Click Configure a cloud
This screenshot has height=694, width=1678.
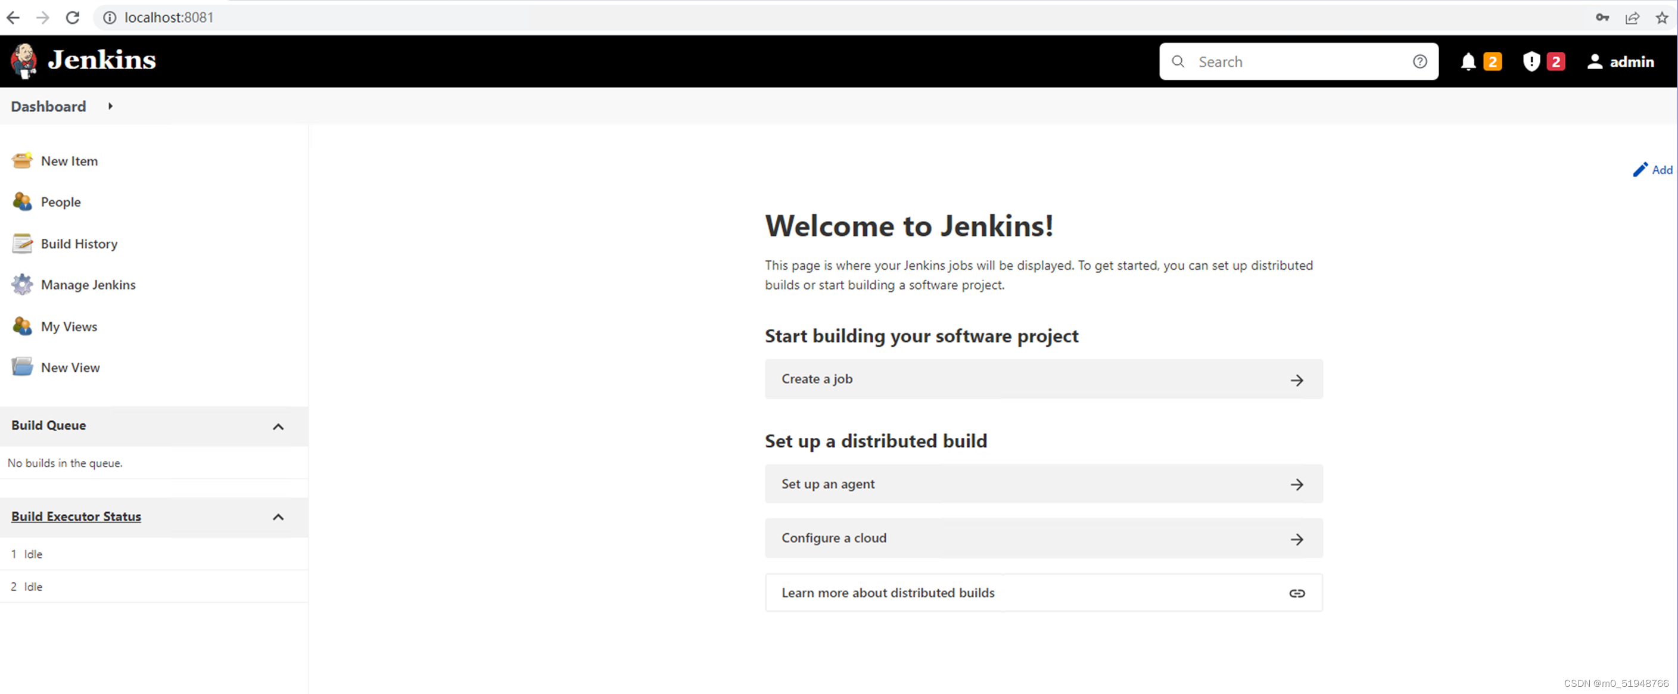click(1043, 539)
